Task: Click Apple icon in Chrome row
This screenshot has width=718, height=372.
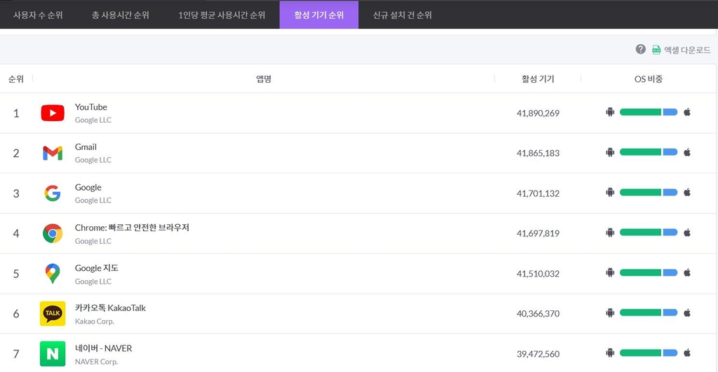Action: tap(687, 233)
